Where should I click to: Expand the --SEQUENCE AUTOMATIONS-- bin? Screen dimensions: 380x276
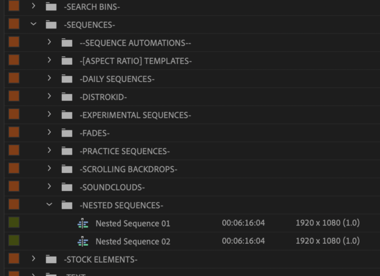[x=50, y=43]
